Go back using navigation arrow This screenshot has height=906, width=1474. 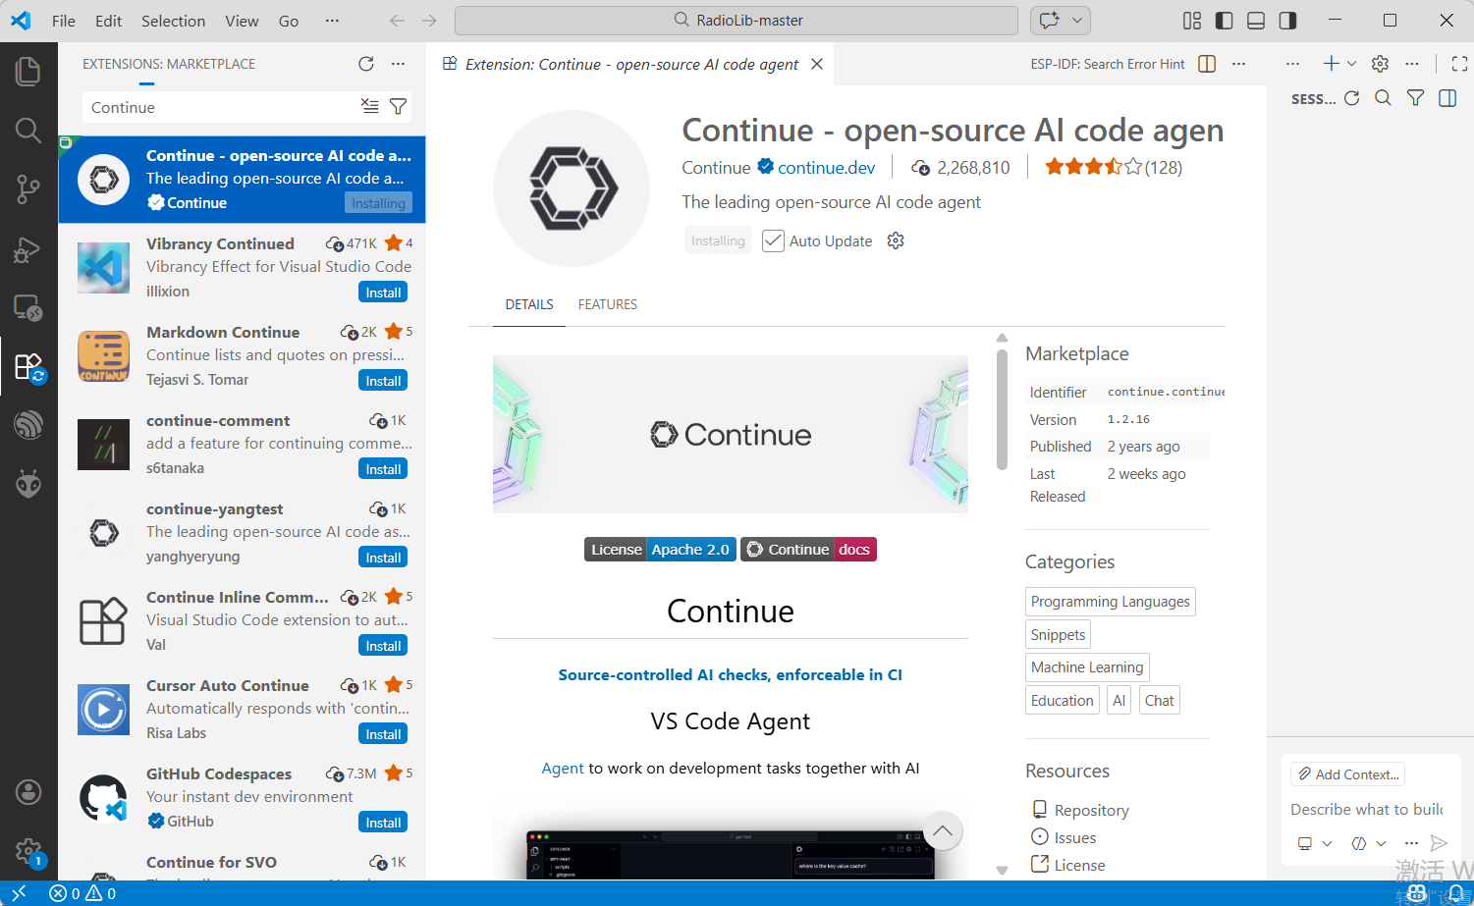point(397,21)
